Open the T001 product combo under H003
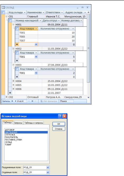This screenshot has width=124, height=176. point(36,73)
